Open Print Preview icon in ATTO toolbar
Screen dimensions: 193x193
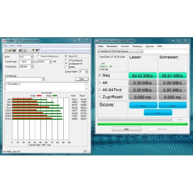24,50
